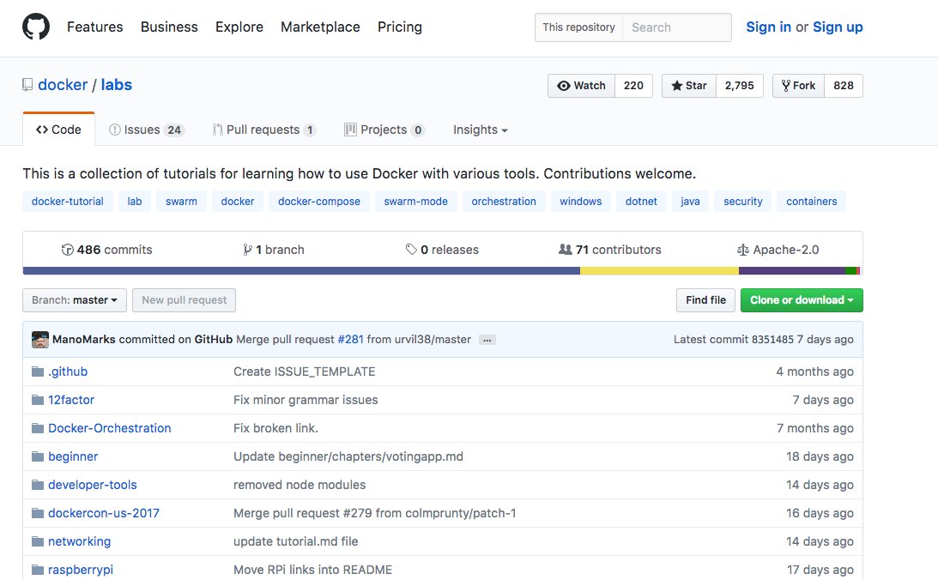This screenshot has height=580, width=938.
Task: Click the ManoMarks avatar thumbnail
Action: 40,340
